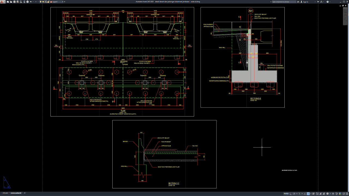The width and height of the screenshot is (349, 196).
Task: Toggle PAPER/MODEL space button
Action: point(286,194)
